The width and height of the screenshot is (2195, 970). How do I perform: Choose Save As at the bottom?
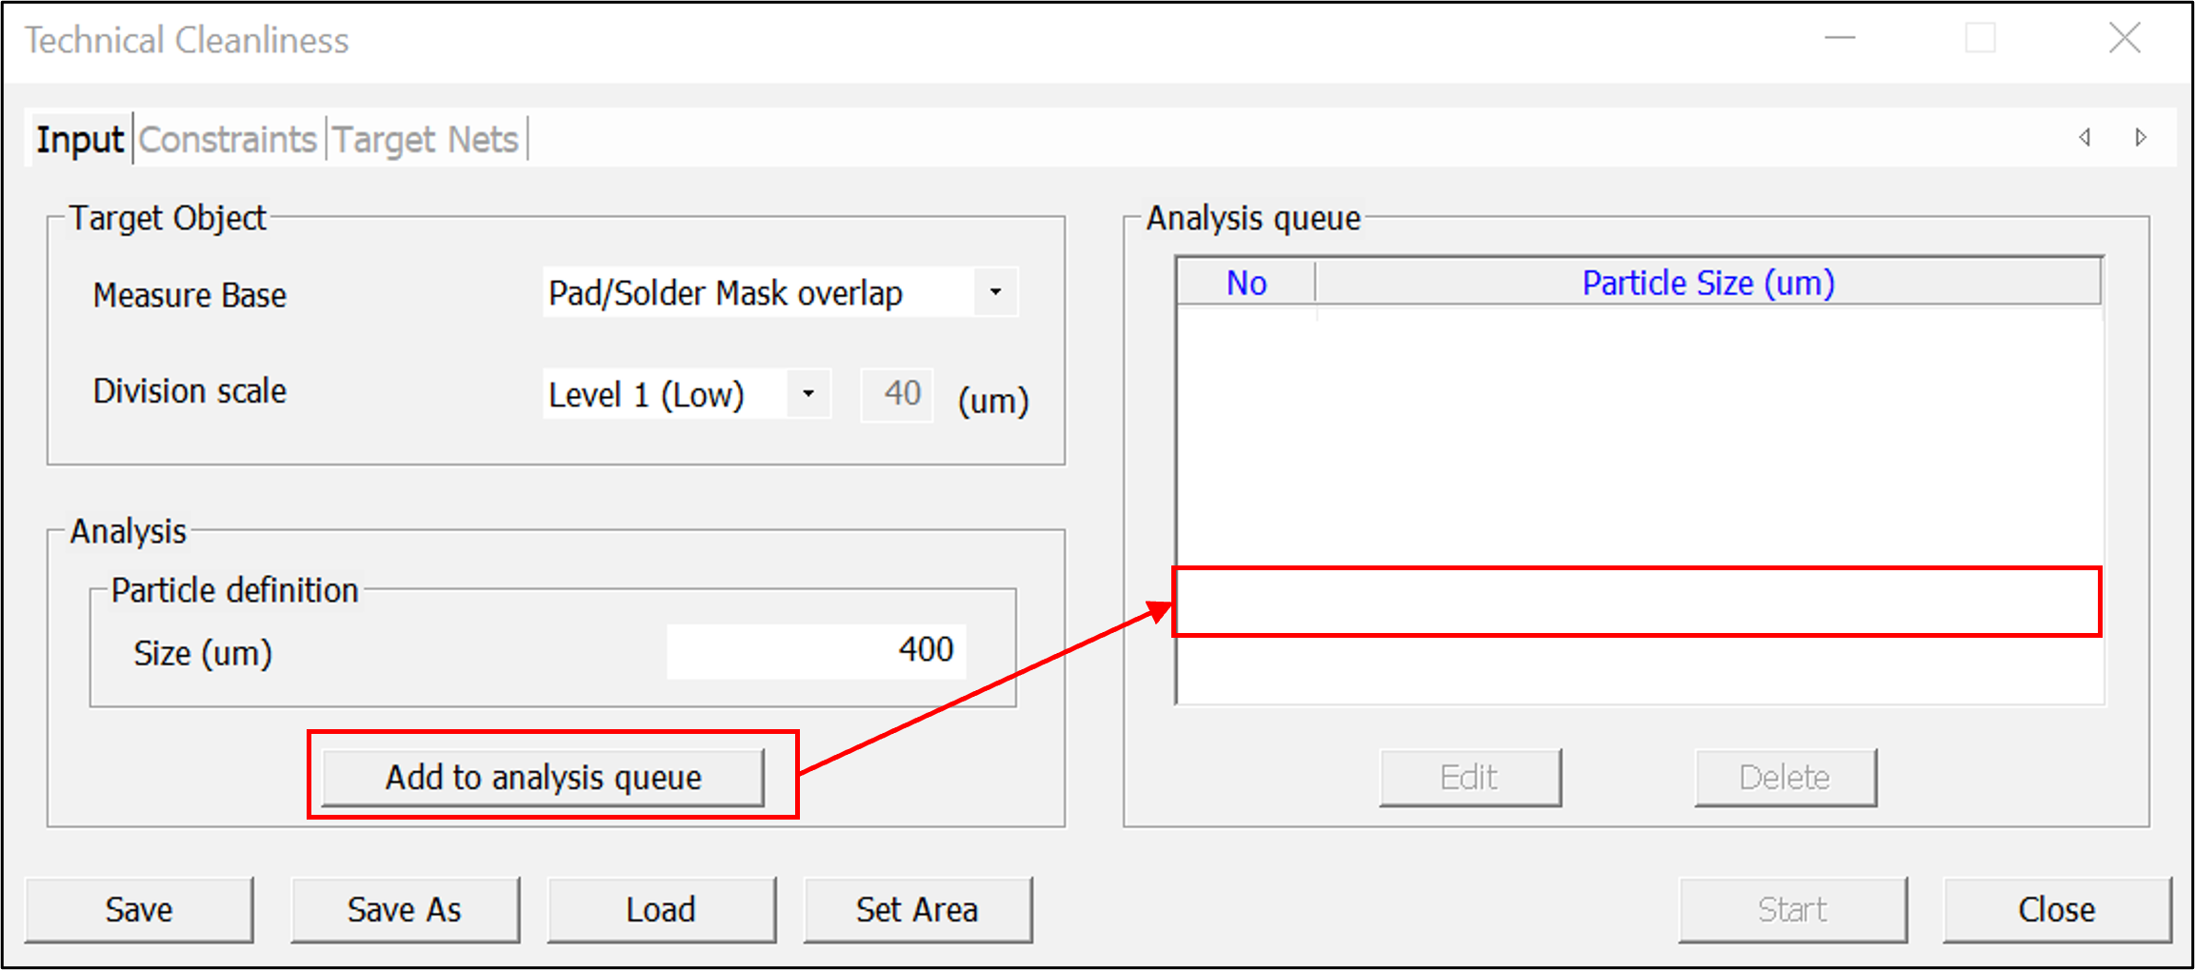(405, 910)
